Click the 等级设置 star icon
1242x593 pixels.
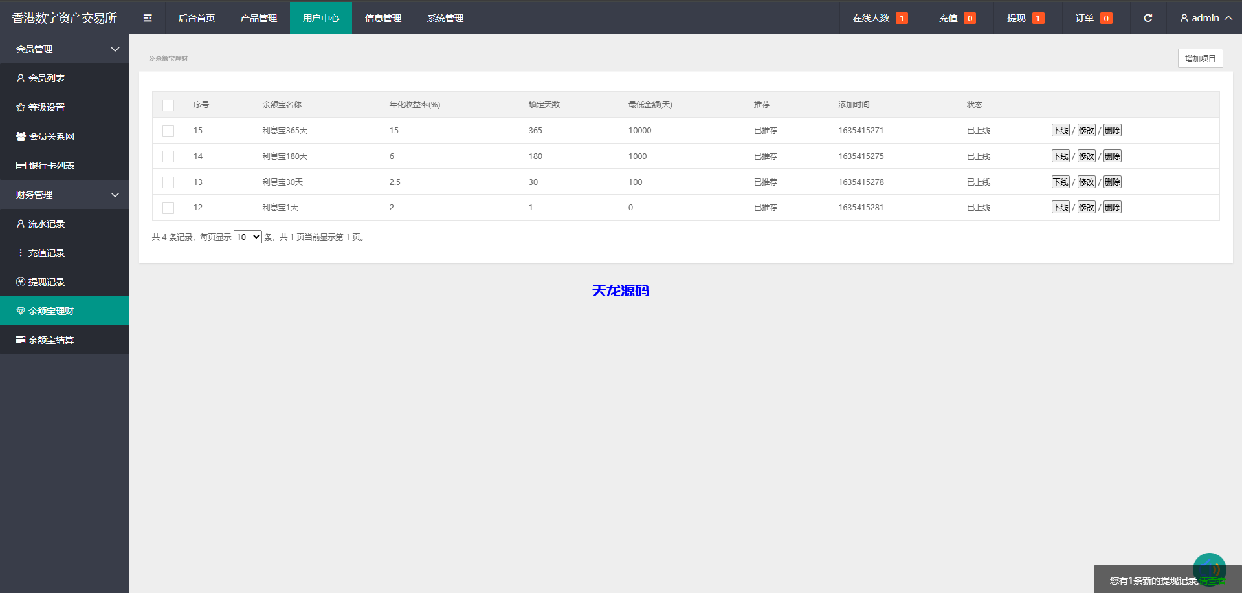tap(21, 107)
